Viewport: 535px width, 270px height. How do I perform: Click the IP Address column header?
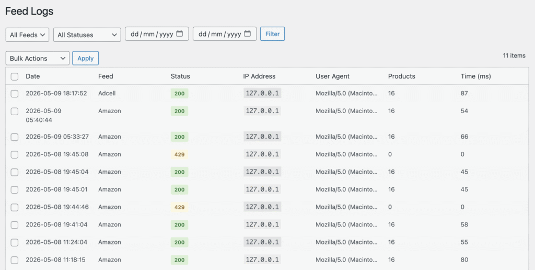tap(259, 76)
